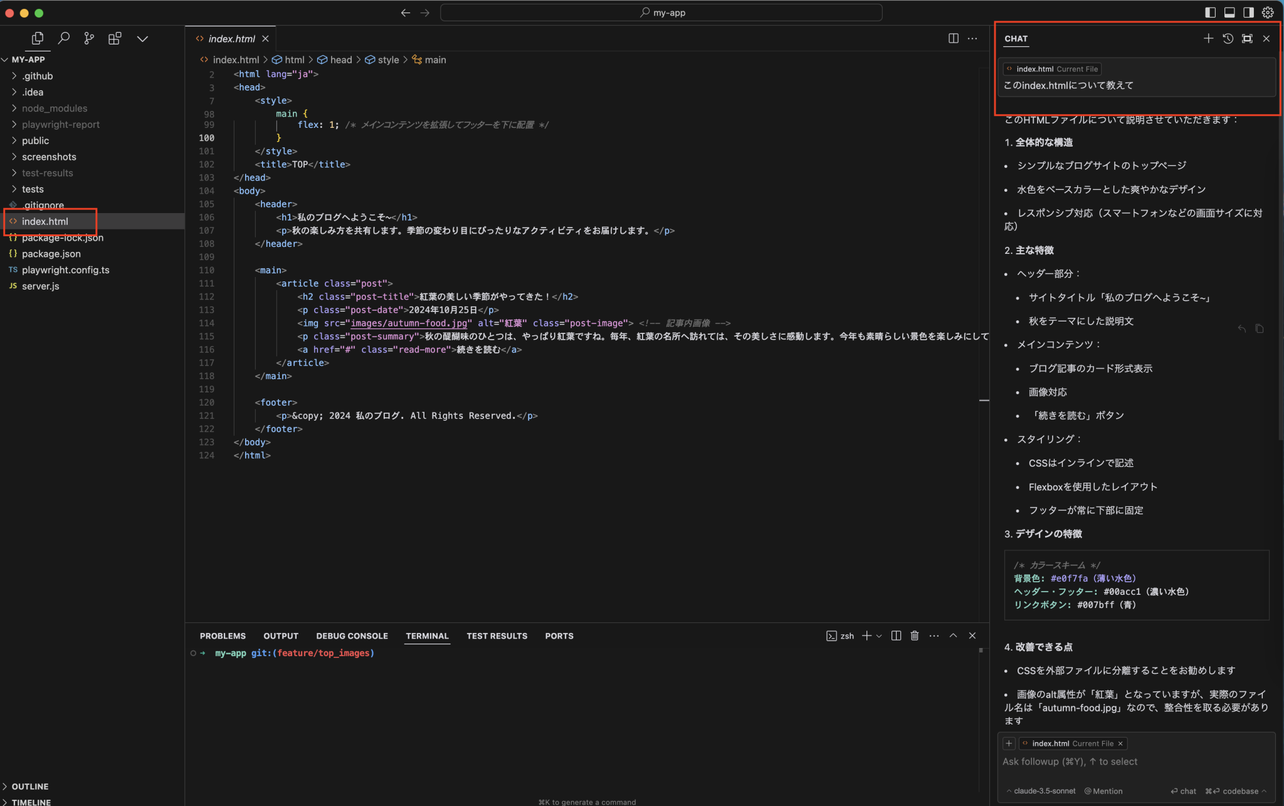Toggle the right AI sidebar layout icon

click(x=1248, y=13)
